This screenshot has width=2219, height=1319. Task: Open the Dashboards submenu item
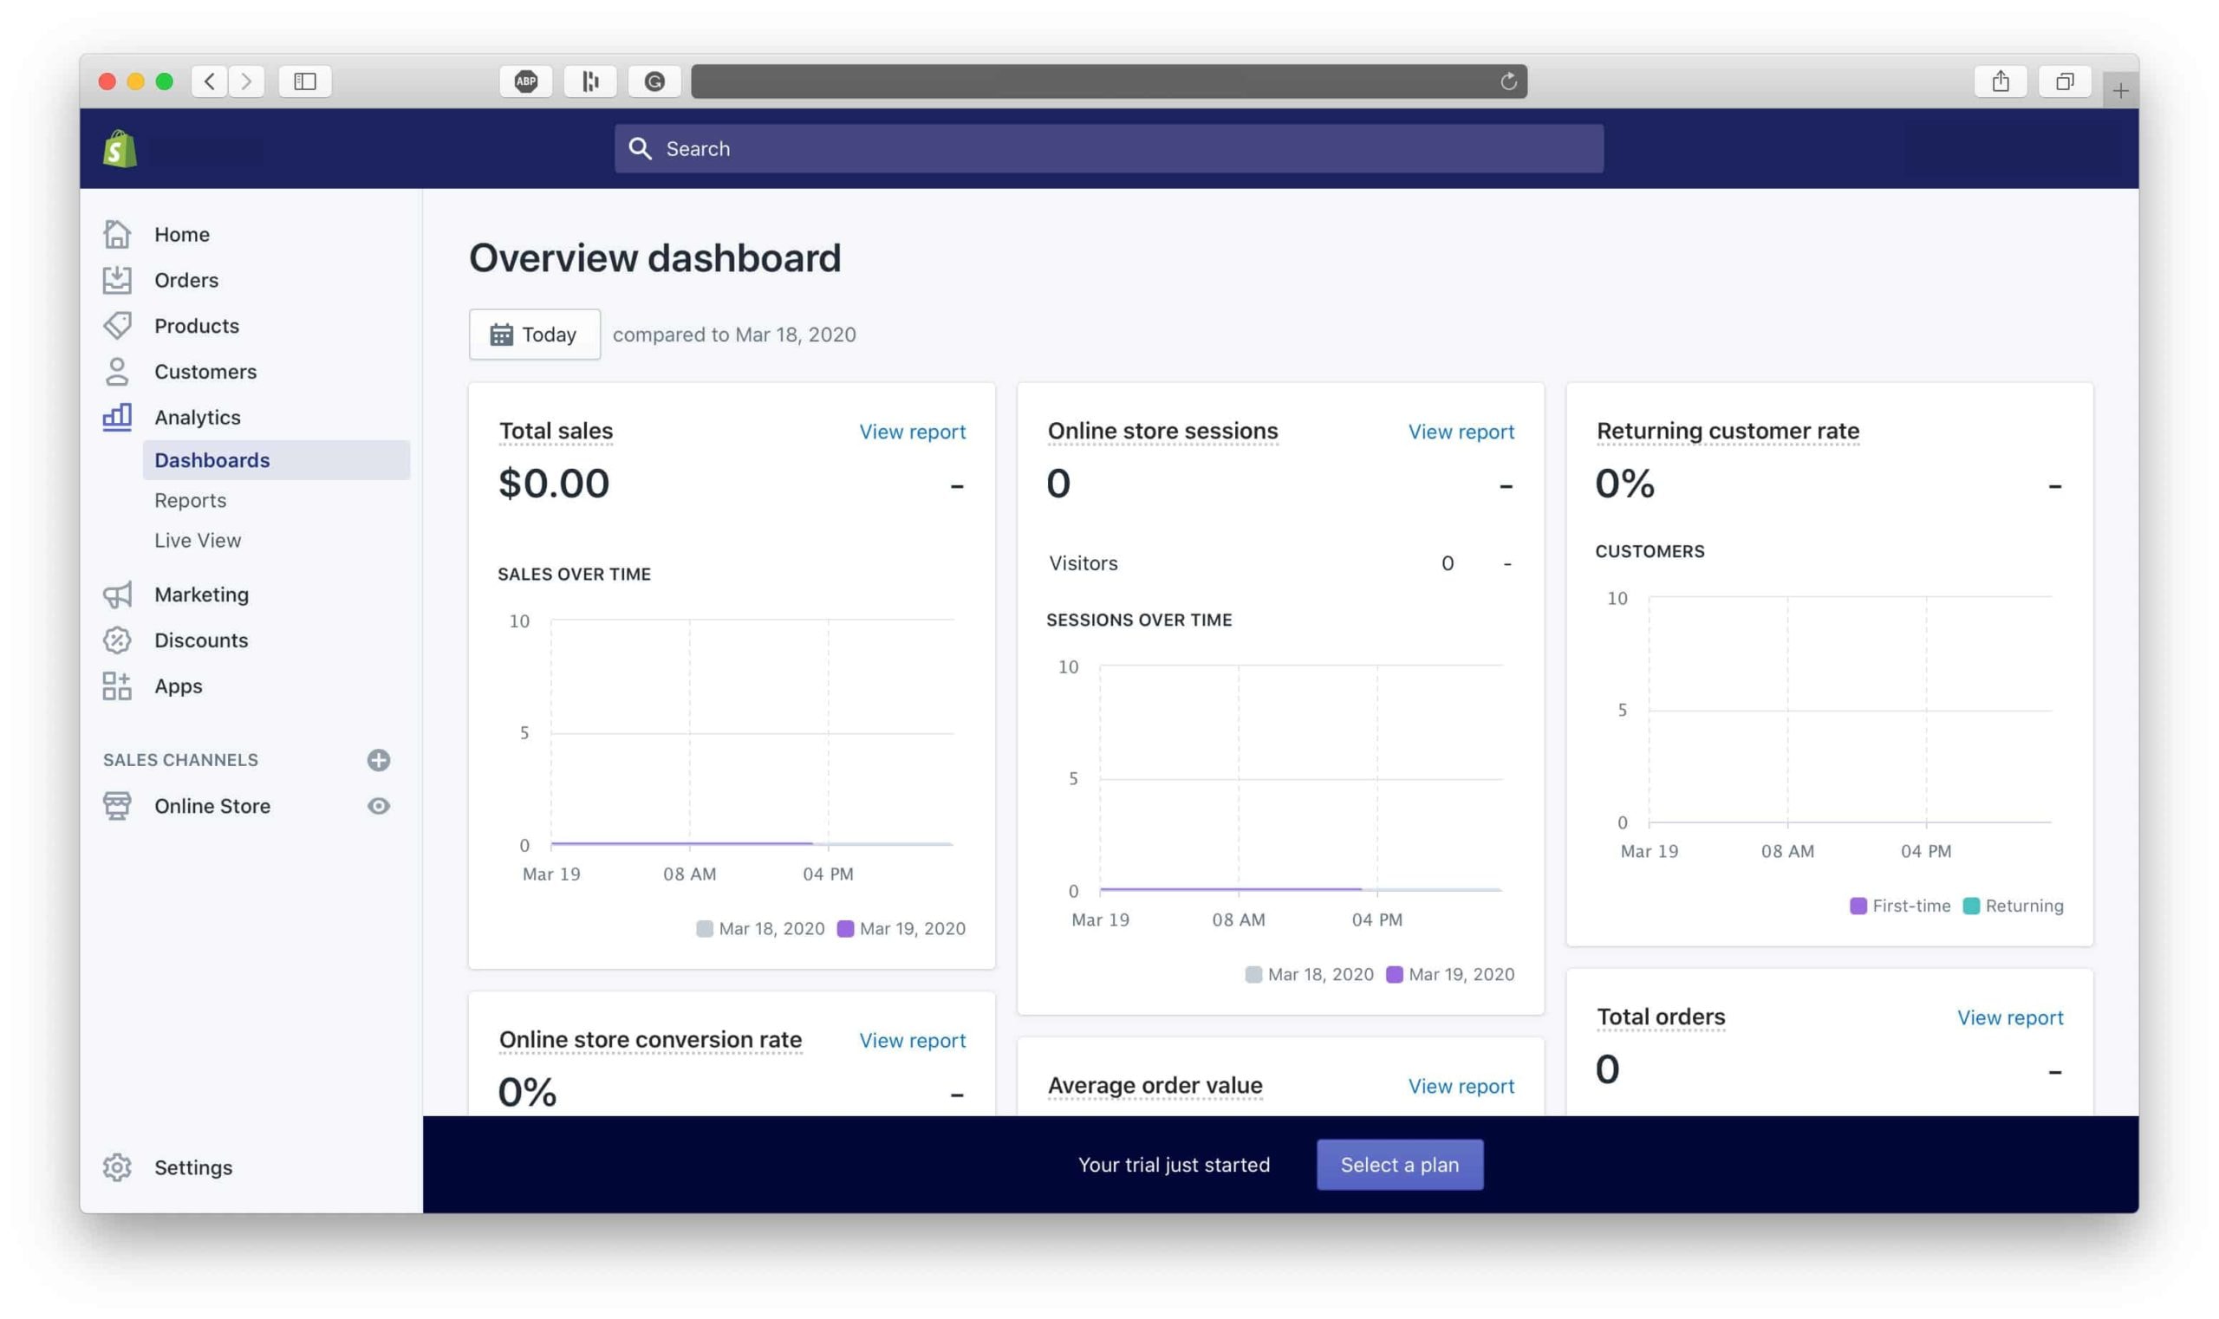[x=276, y=460]
